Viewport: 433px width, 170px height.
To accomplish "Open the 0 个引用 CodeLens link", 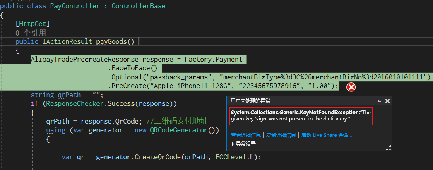I will tap(31, 33).
